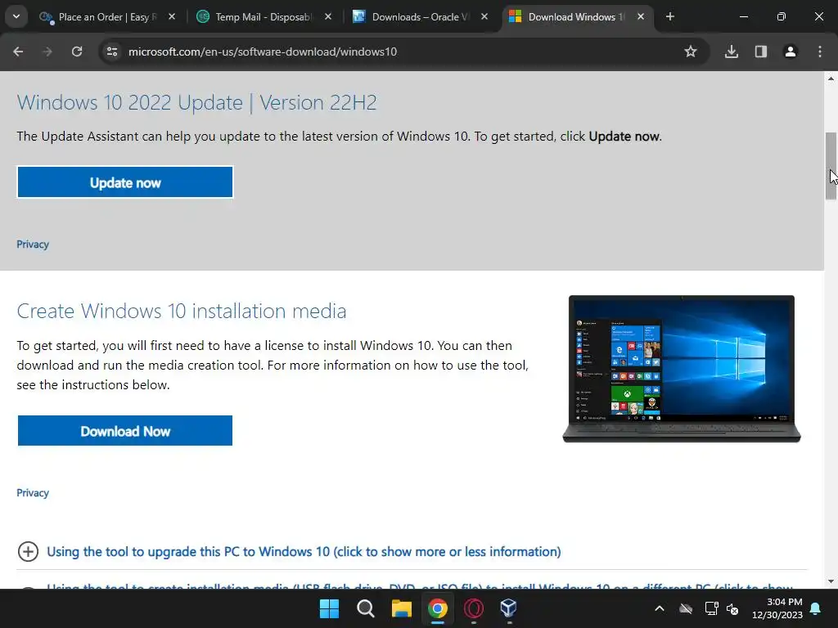Screen dimensions: 838x628
Task: Click the Windows 10 laptop image
Action: pyautogui.click(x=682, y=369)
